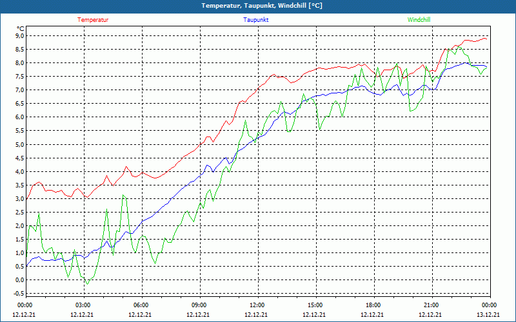Select the -0,5 y-axis value

19,294
